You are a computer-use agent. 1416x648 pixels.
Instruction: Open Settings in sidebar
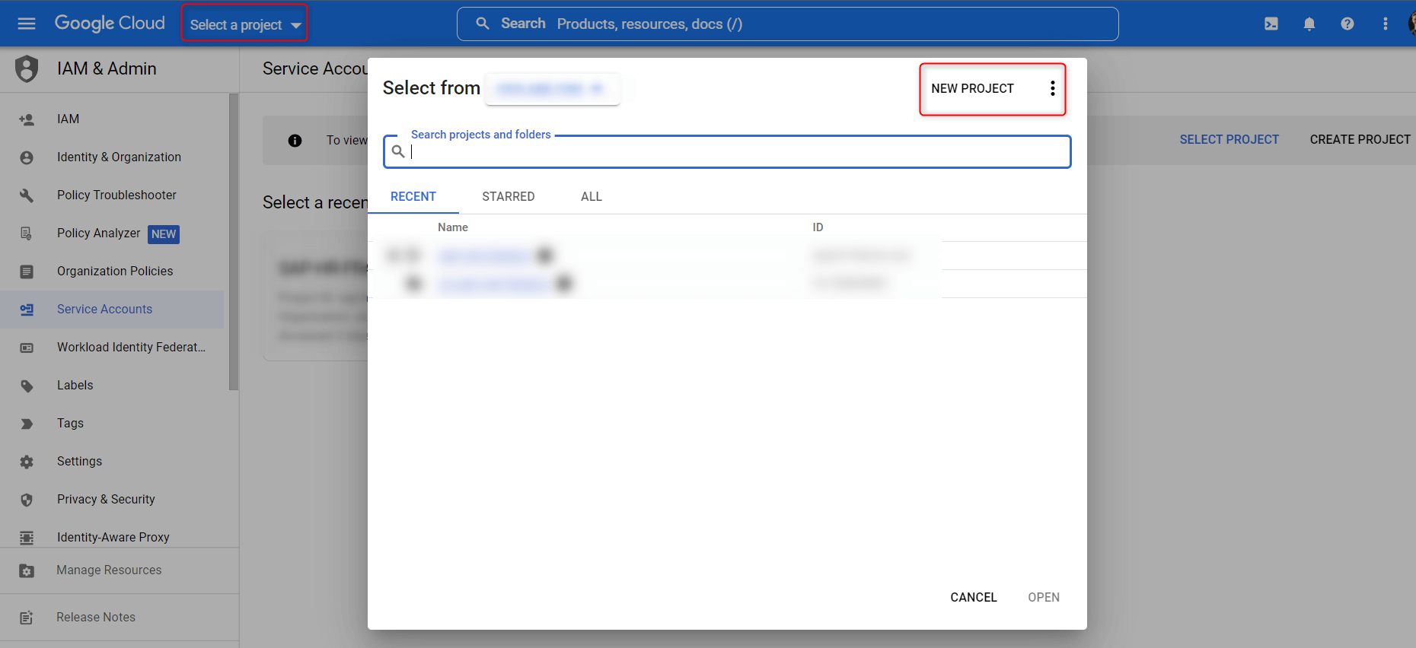click(79, 461)
